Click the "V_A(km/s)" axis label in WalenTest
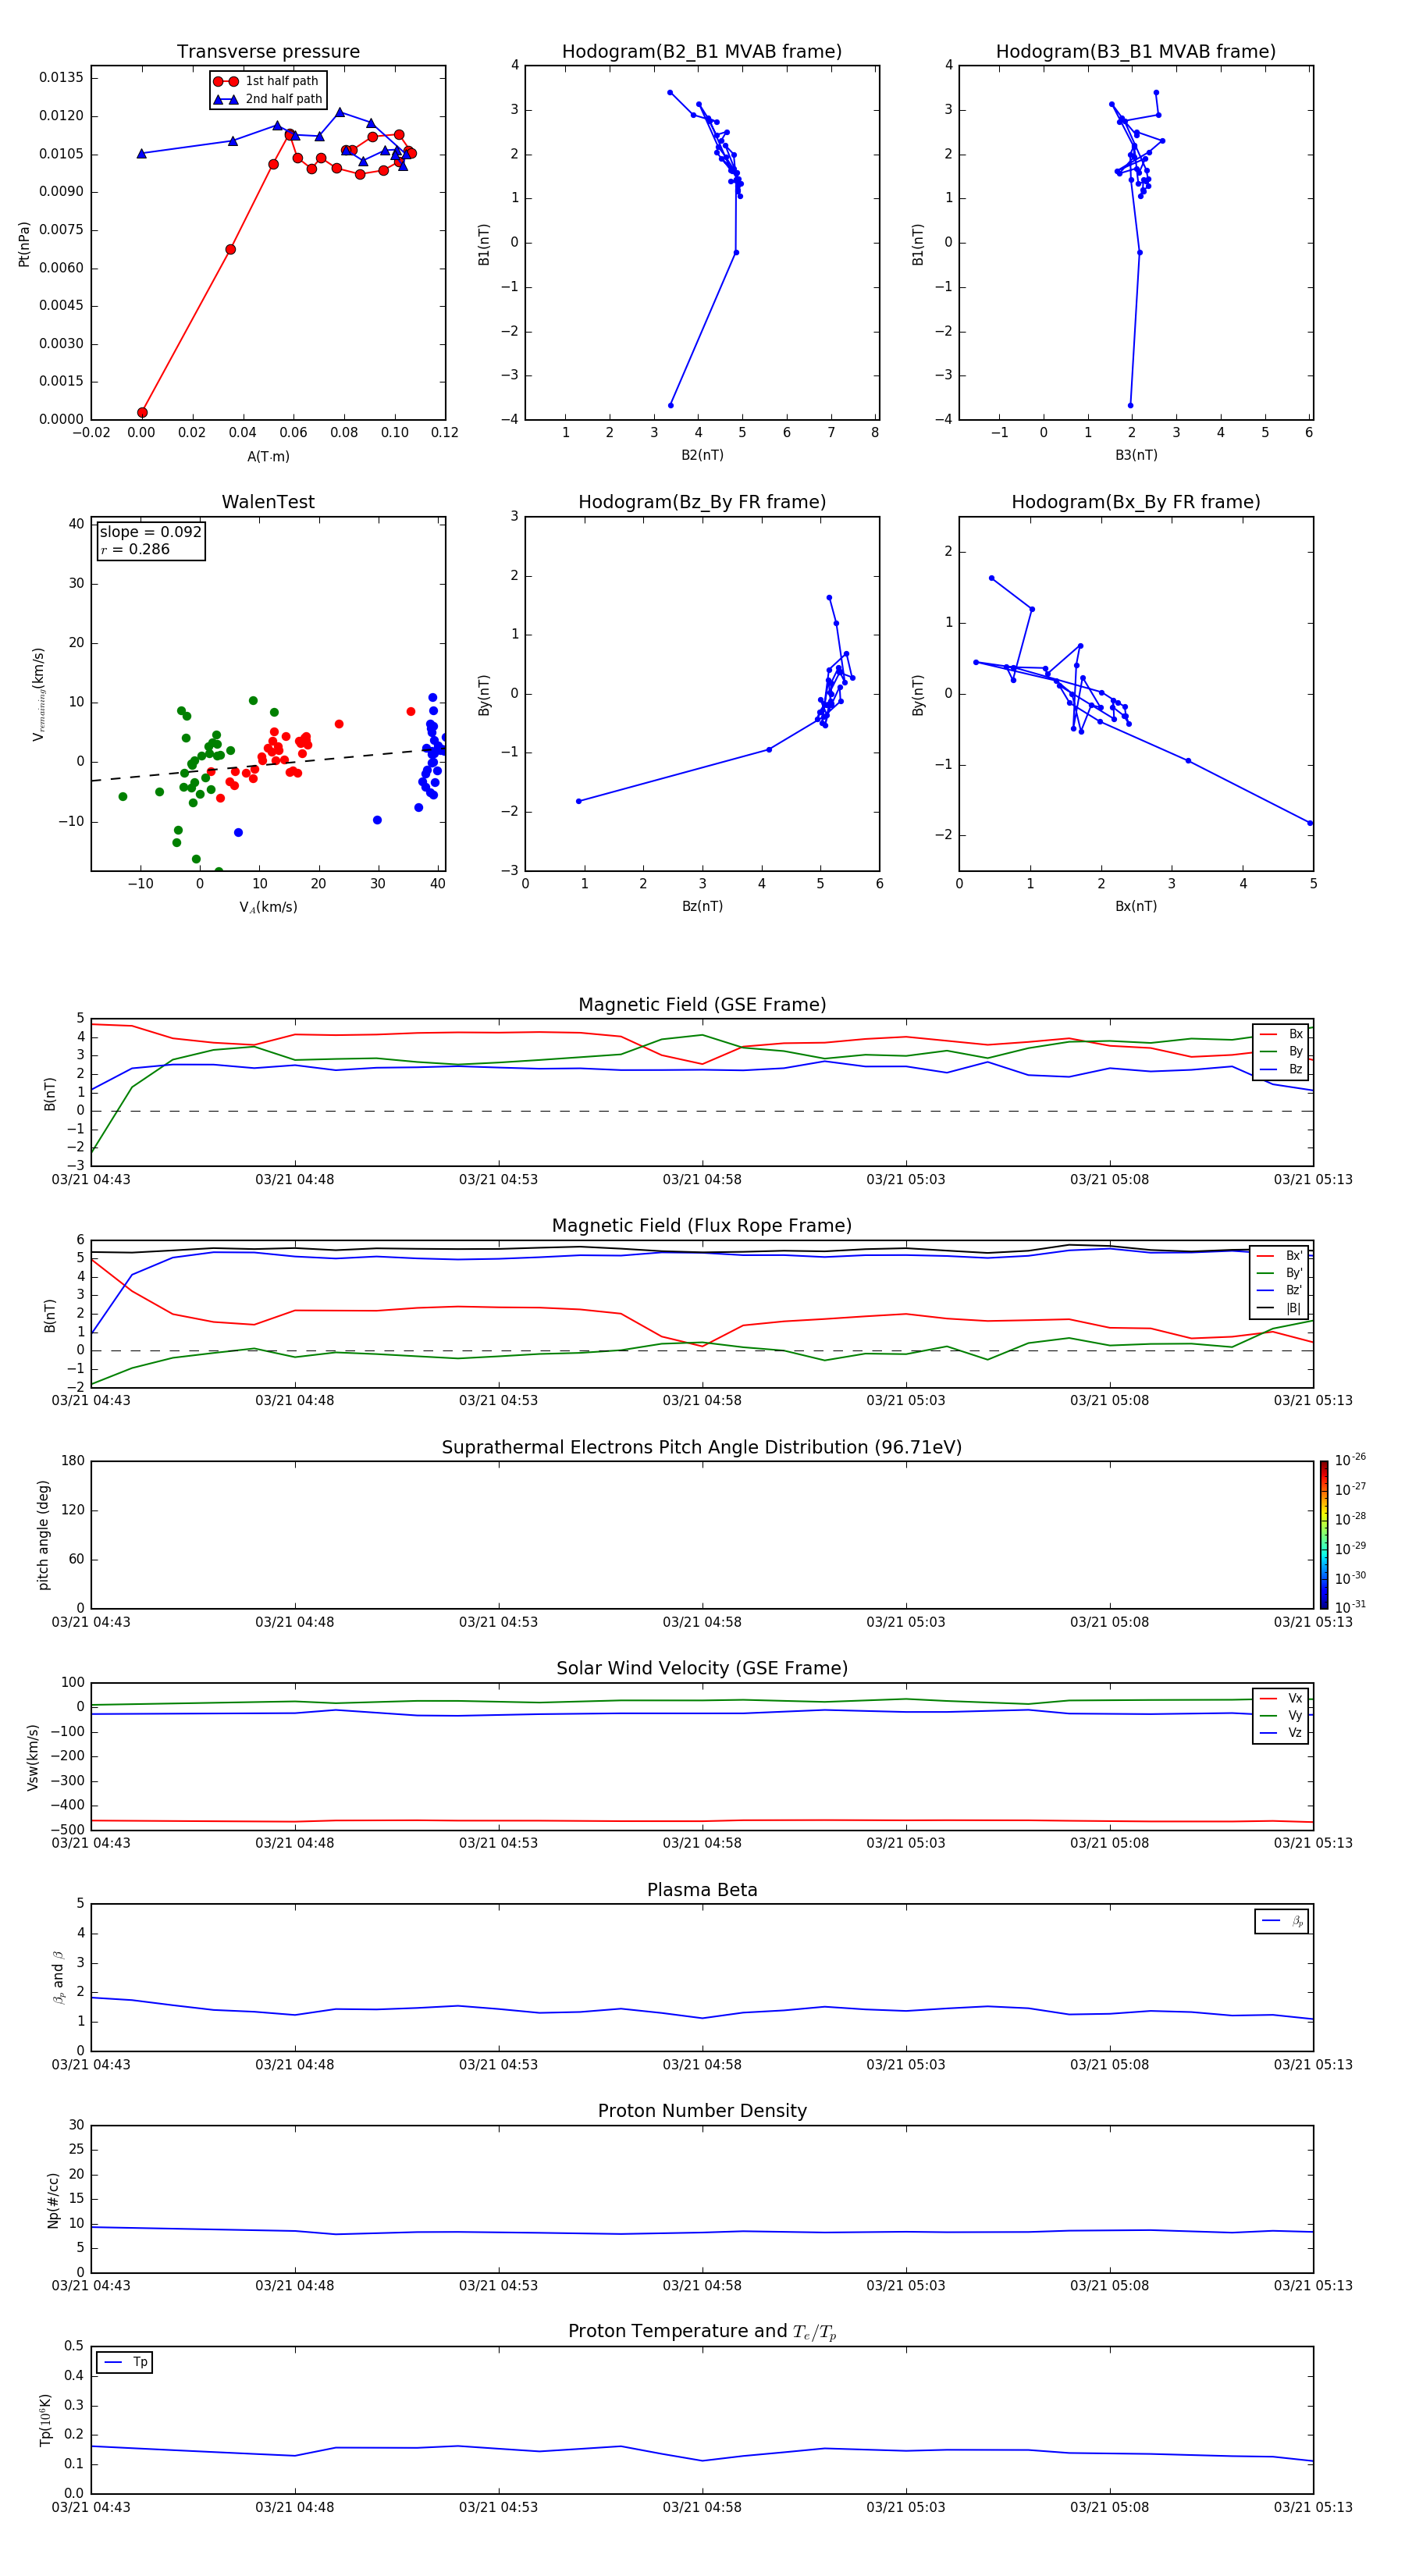The image size is (1405, 2576). pos(268,908)
